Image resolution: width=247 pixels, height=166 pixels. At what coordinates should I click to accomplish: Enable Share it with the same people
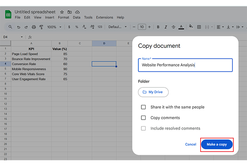143,107
